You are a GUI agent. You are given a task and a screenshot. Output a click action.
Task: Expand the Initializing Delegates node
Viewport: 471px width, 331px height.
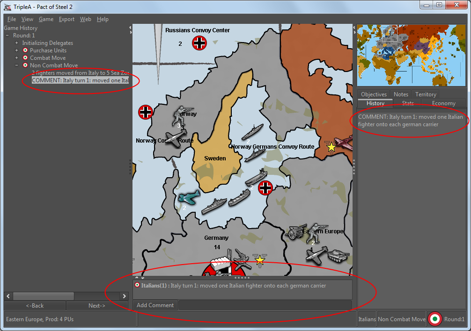click(16, 43)
